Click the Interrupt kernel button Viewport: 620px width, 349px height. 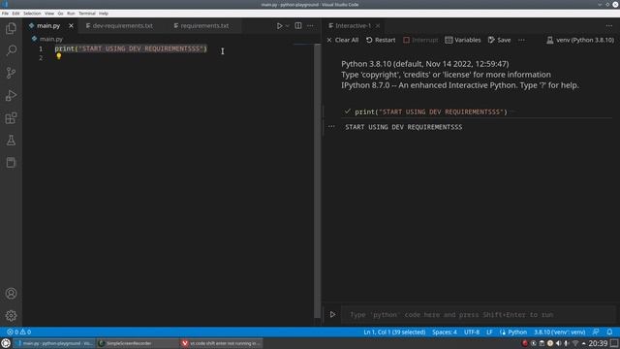click(x=420, y=40)
